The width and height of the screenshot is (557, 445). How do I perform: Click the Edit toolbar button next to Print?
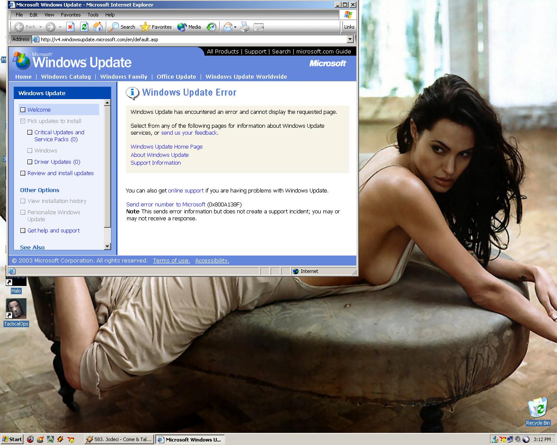click(259, 27)
